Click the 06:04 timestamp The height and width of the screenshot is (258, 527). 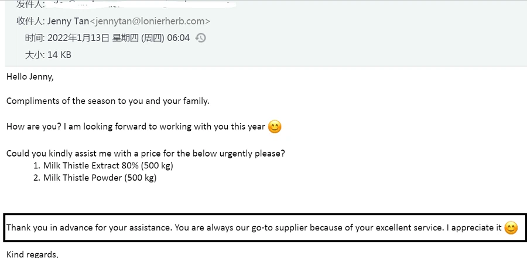tap(179, 38)
